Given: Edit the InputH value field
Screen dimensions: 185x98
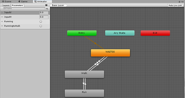Looking at the screenshot, I should 44,17.
